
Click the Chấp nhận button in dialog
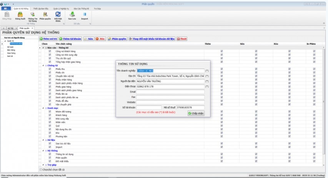(196, 113)
